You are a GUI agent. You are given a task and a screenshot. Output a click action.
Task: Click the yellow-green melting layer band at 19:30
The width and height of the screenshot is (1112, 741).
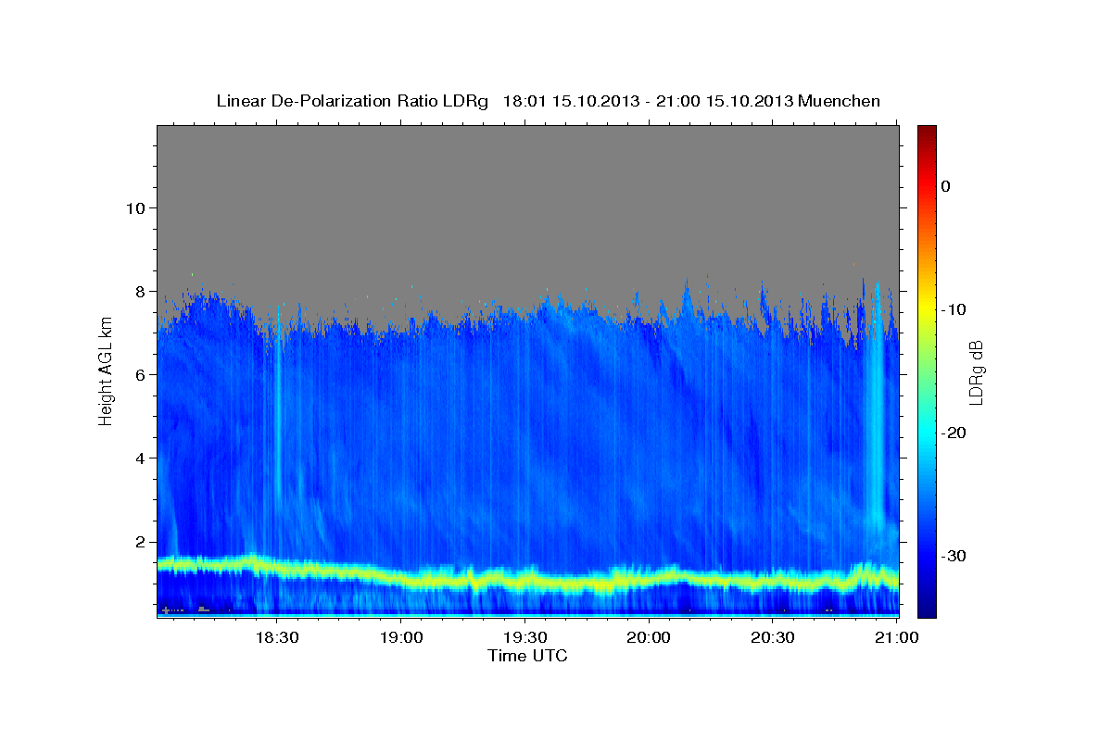click(x=524, y=581)
